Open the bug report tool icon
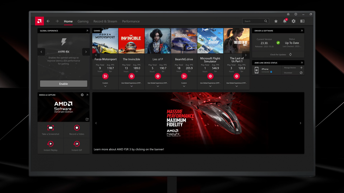The height and width of the screenshot is (193, 344). (x=288, y=14)
